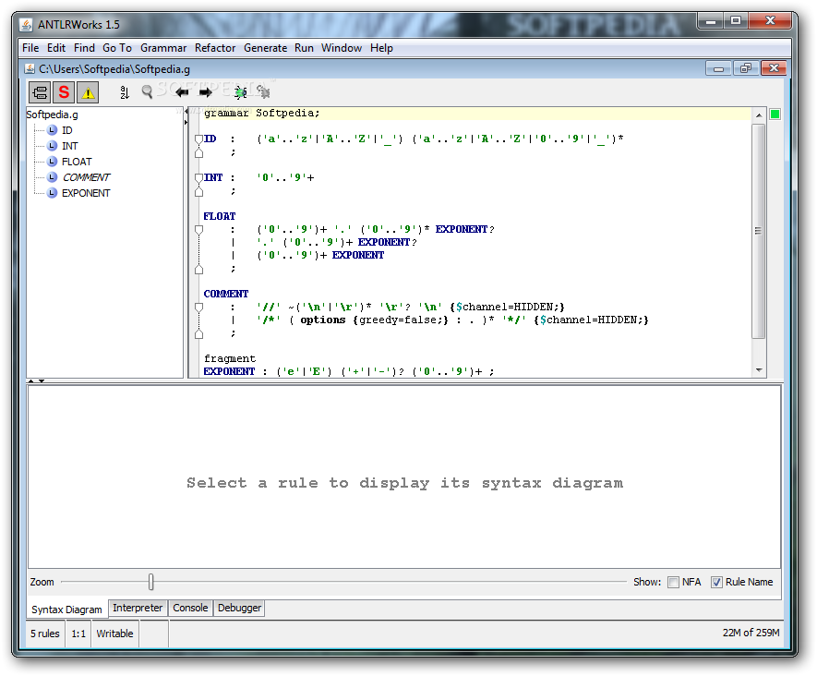Click the lexer icon beside EXPONENT rule
Viewport: 817px width, 676px height.
[52, 192]
